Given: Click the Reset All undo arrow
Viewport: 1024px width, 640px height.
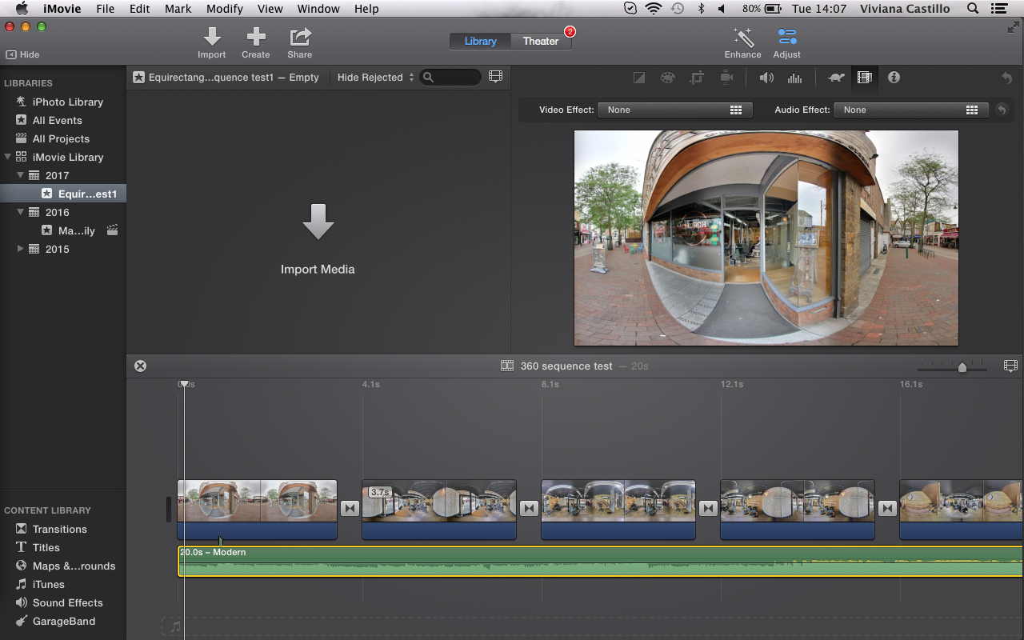Looking at the screenshot, I should pyautogui.click(x=1006, y=78).
